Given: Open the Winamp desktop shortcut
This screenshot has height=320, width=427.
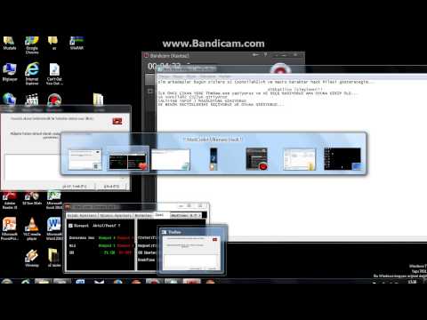Looking at the screenshot, I should click(x=32, y=258).
